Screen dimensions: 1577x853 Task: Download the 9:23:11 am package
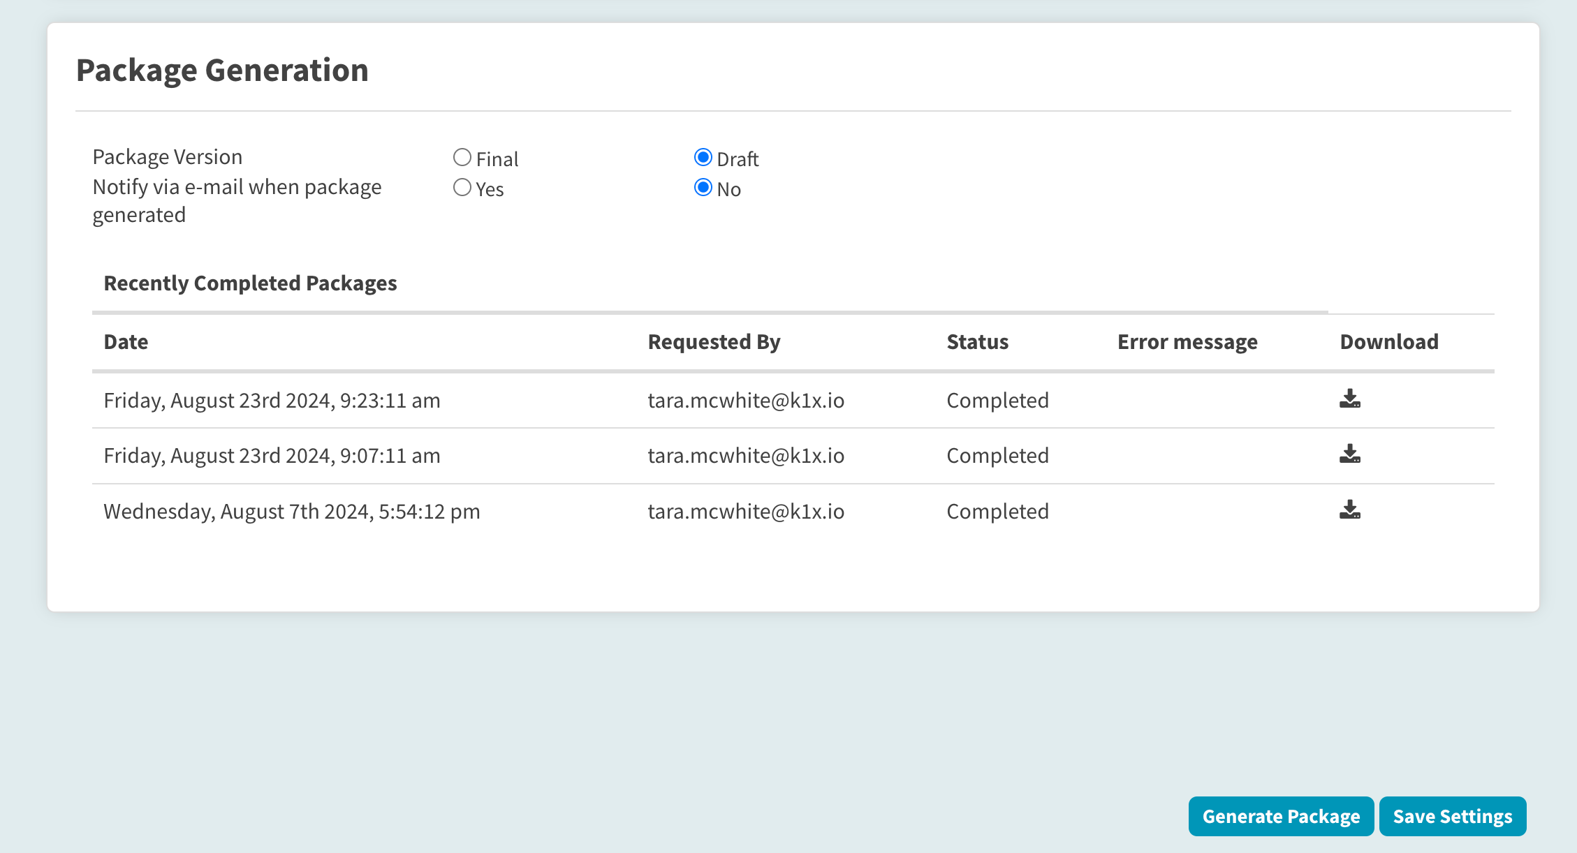click(x=1349, y=399)
